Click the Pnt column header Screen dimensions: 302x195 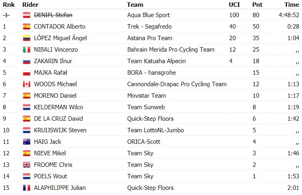[257, 5]
